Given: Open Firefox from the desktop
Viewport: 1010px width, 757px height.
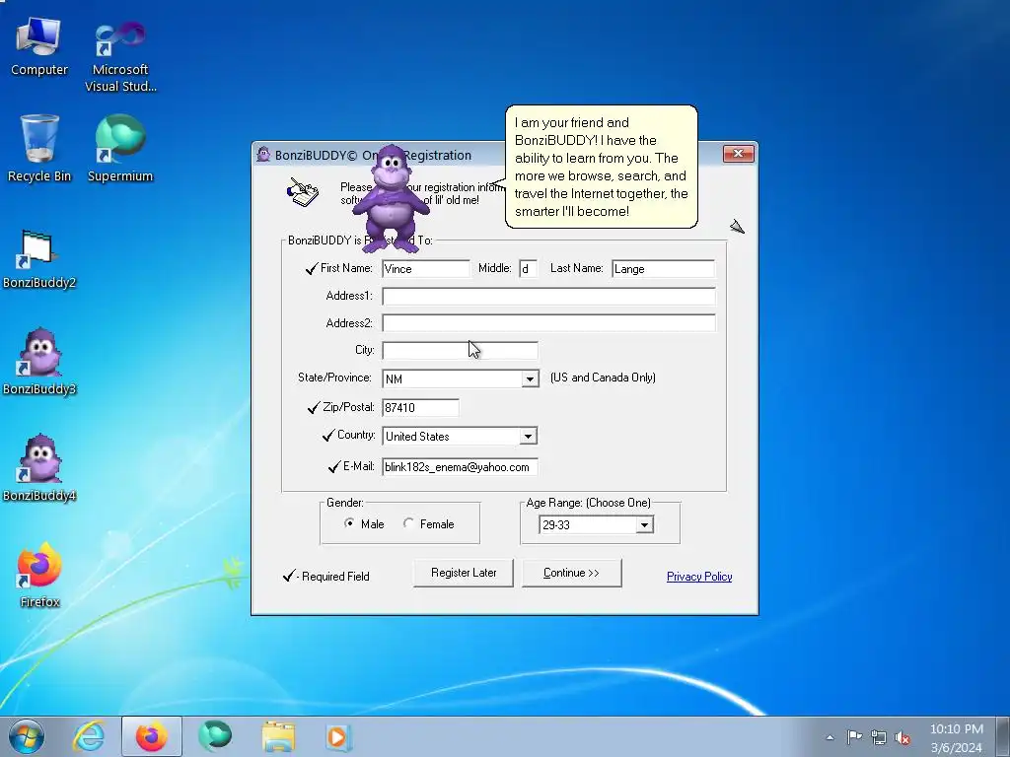Looking at the screenshot, I should tap(39, 575).
